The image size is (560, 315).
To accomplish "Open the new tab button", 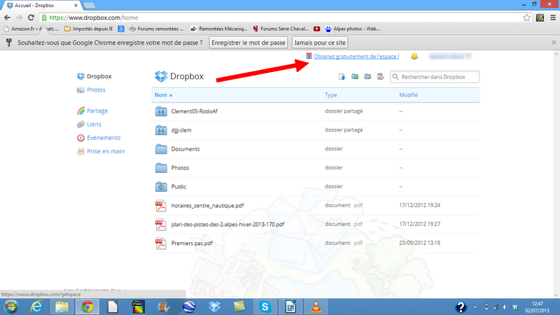I will (90, 6).
